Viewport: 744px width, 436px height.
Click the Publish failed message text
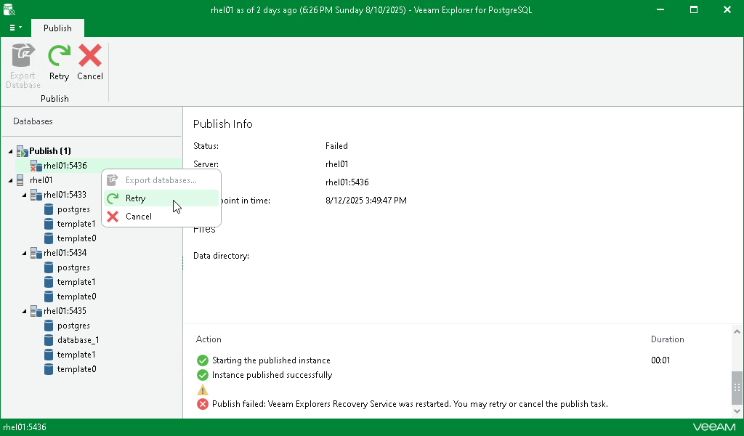click(x=410, y=404)
